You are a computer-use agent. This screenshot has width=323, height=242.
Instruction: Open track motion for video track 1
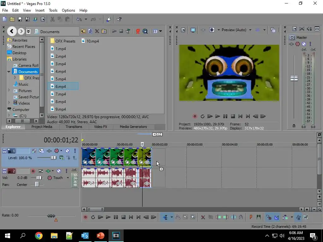41,151
